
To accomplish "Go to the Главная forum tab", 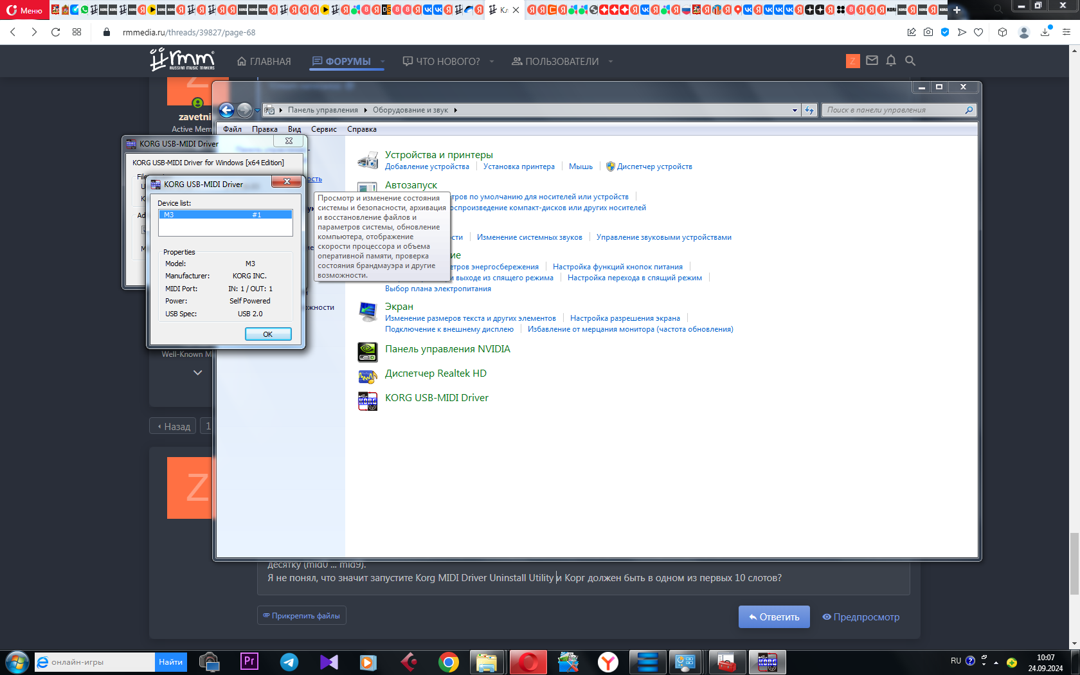I will (264, 62).
